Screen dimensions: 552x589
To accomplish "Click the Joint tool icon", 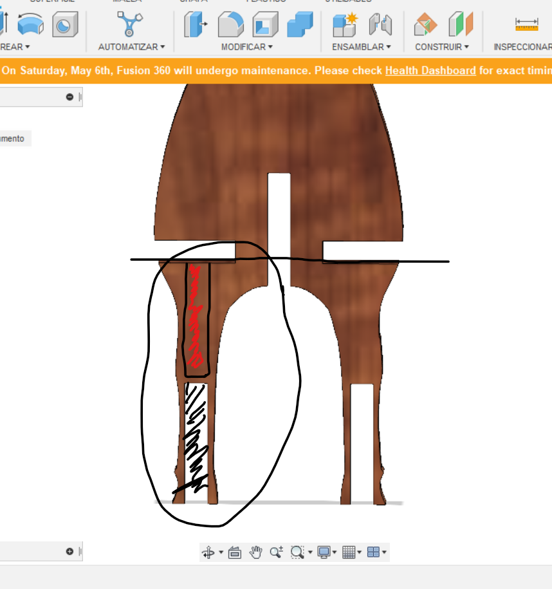I will pyautogui.click(x=380, y=24).
